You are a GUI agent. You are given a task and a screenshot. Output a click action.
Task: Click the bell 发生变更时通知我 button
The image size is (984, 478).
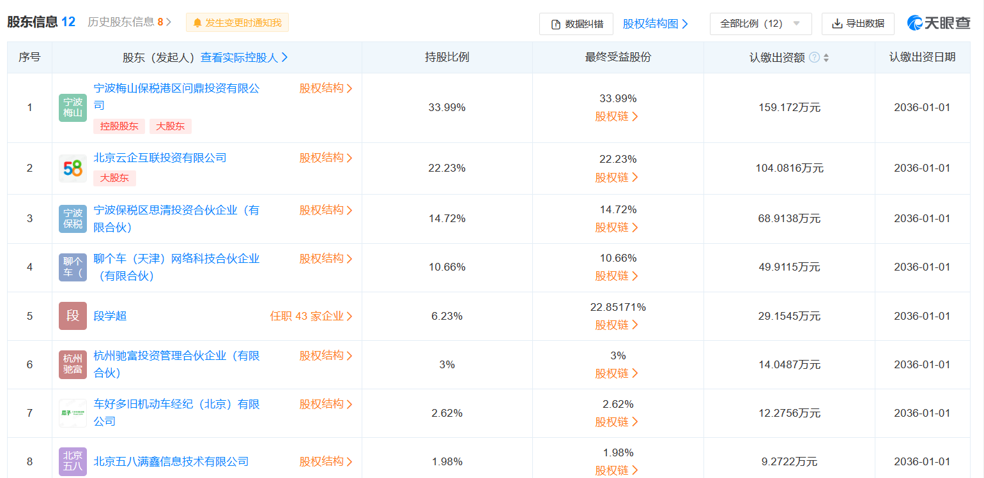click(237, 23)
